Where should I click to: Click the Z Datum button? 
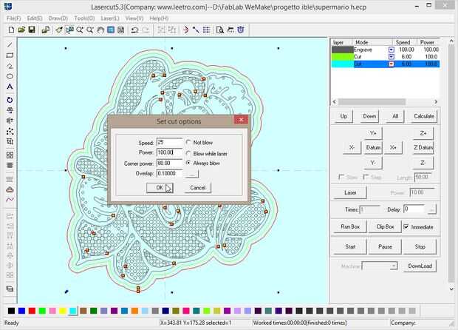pos(423,147)
